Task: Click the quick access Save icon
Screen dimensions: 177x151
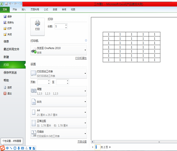Action: 6,4
